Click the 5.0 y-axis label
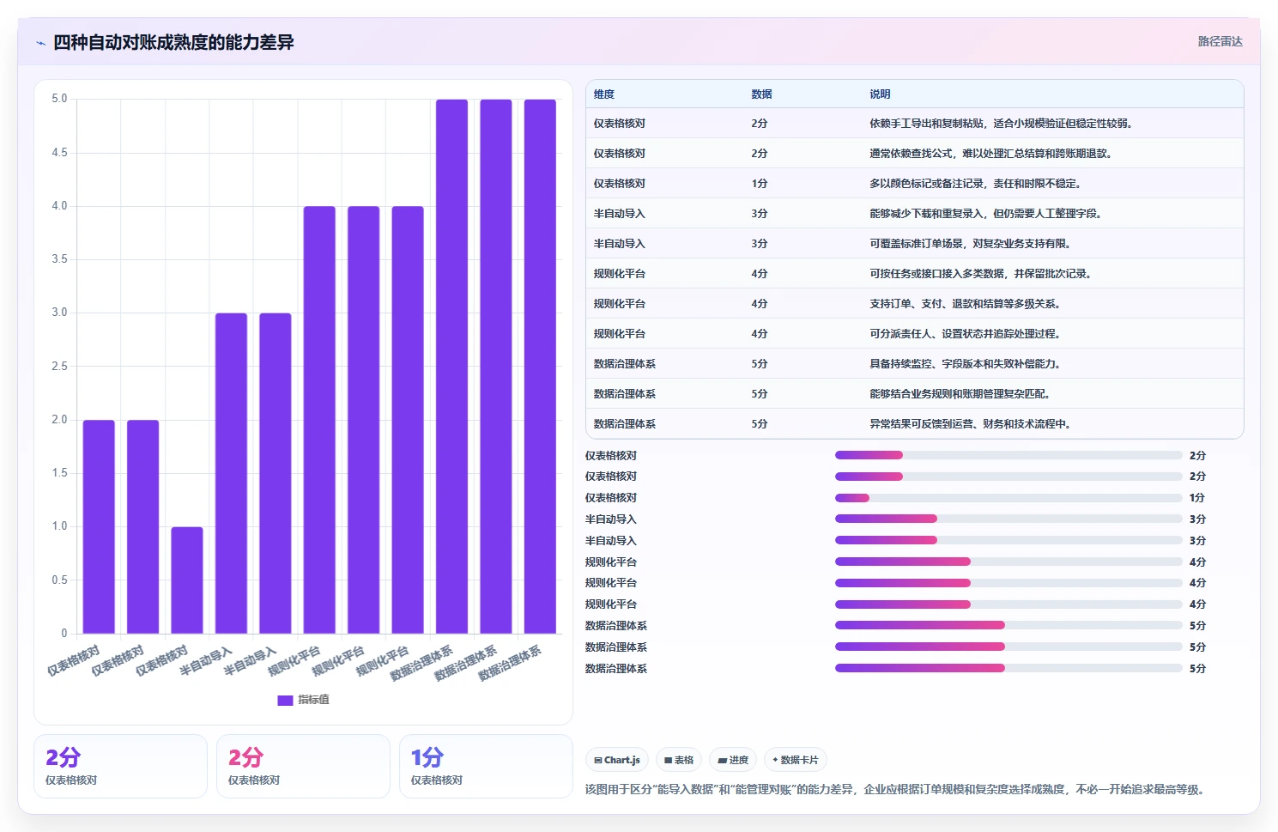Viewport: 1278px width, 832px height. tap(59, 99)
